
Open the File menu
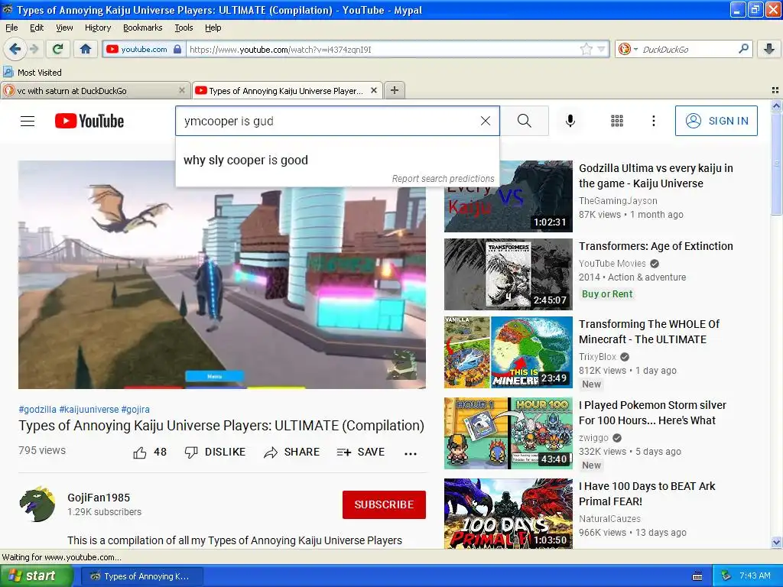click(11, 28)
